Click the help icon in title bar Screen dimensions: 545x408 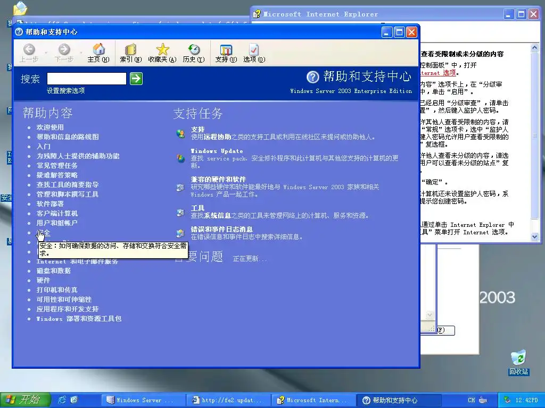pos(19,32)
